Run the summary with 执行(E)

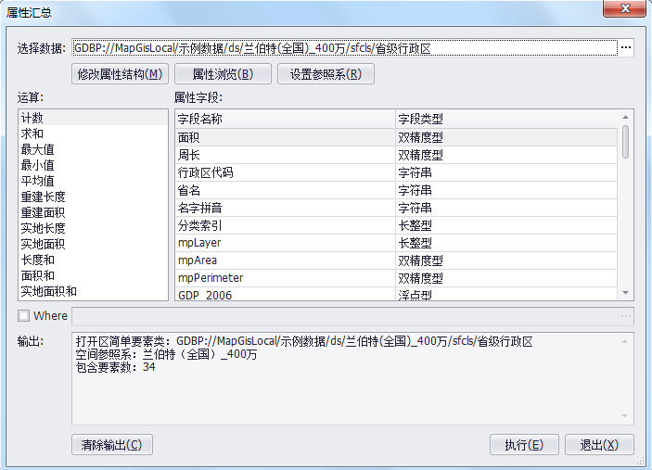coord(524,445)
